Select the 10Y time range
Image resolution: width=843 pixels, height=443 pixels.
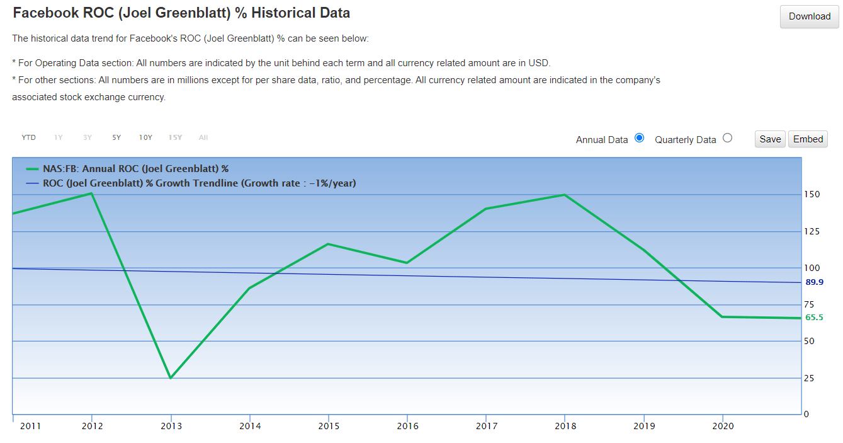point(145,137)
